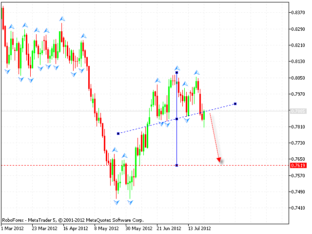Viewport: 312px width, 234px height.
Task: Select the 0.7490 price axis label
Action: pyautogui.click(x=298, y=192)
